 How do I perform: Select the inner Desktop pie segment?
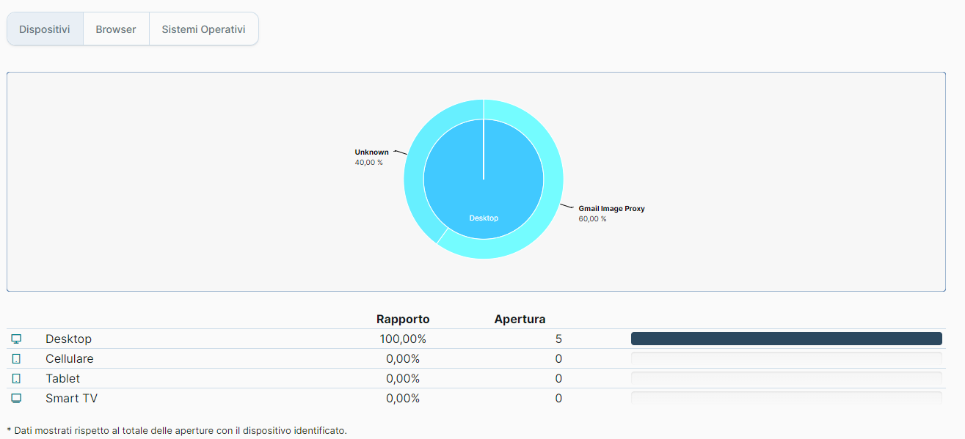[484, 198]
